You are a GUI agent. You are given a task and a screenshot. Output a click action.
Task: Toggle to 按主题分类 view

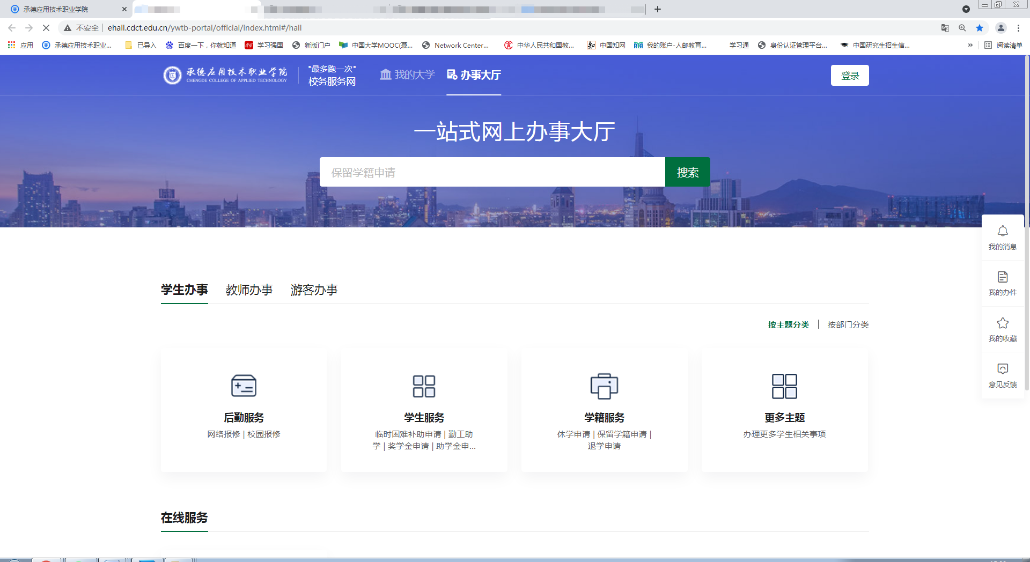(x=788, y=325)
